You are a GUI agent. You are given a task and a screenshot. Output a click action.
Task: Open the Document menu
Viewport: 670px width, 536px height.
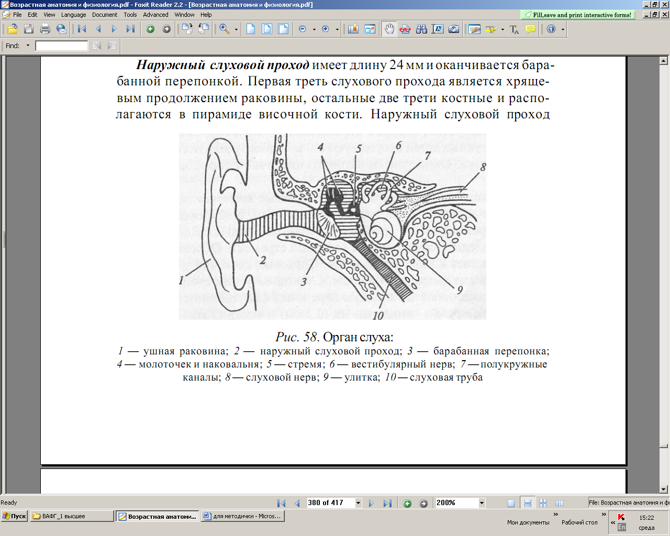tap(105, 15)
